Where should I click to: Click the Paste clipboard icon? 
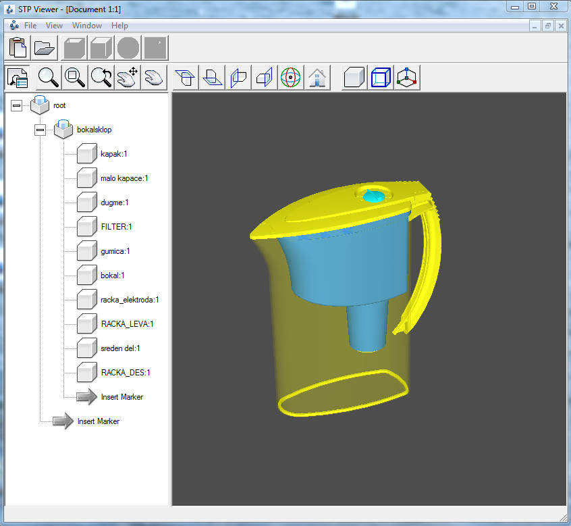click(x=18, y=48)
